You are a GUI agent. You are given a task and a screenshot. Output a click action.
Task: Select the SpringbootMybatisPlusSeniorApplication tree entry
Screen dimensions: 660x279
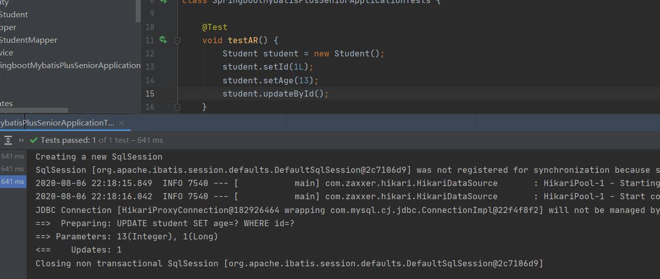pyautogui.click(x=70, y=66)
